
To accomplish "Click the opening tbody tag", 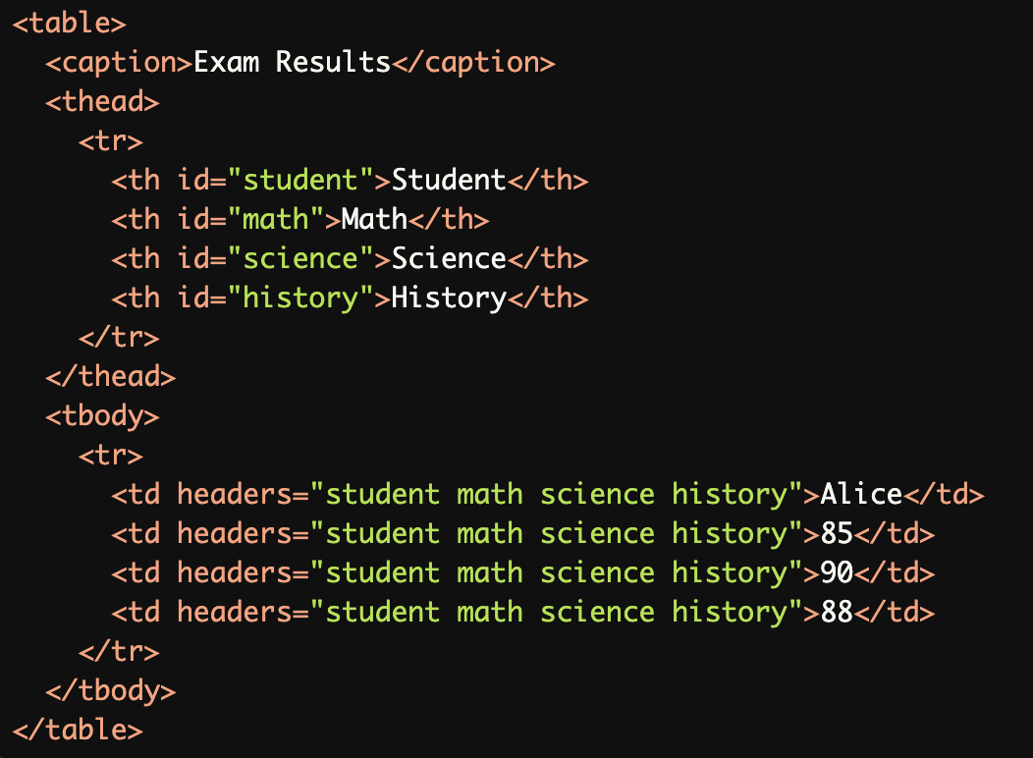I will 102,416.
